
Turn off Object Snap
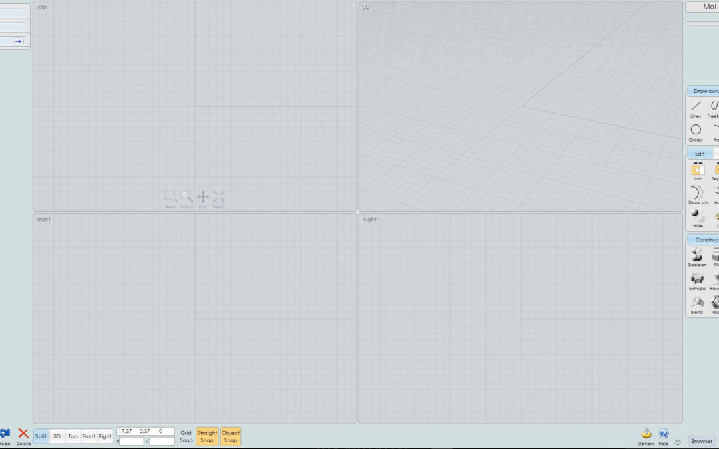click(x=230, y=436)
